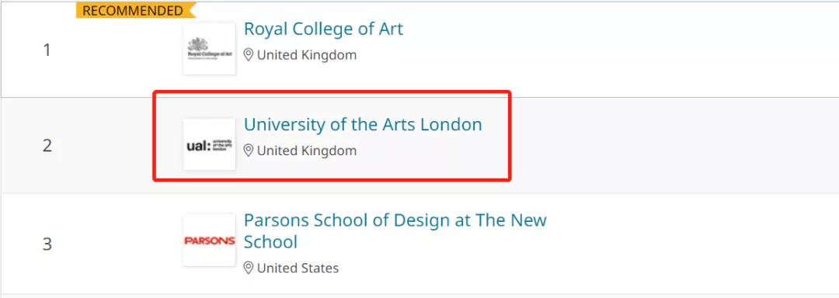This screenshot has width=839, height=298.
Task: Click empty space right of the Parsons title
Action: tap(691, 243)
